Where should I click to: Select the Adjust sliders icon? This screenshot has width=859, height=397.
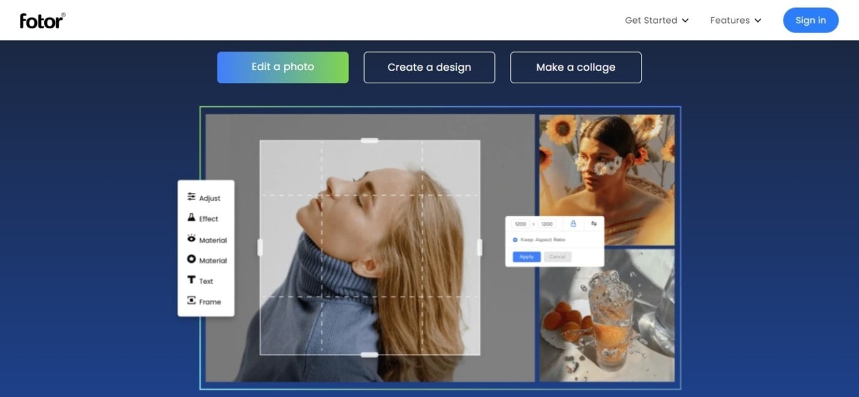tap(192, 197)
